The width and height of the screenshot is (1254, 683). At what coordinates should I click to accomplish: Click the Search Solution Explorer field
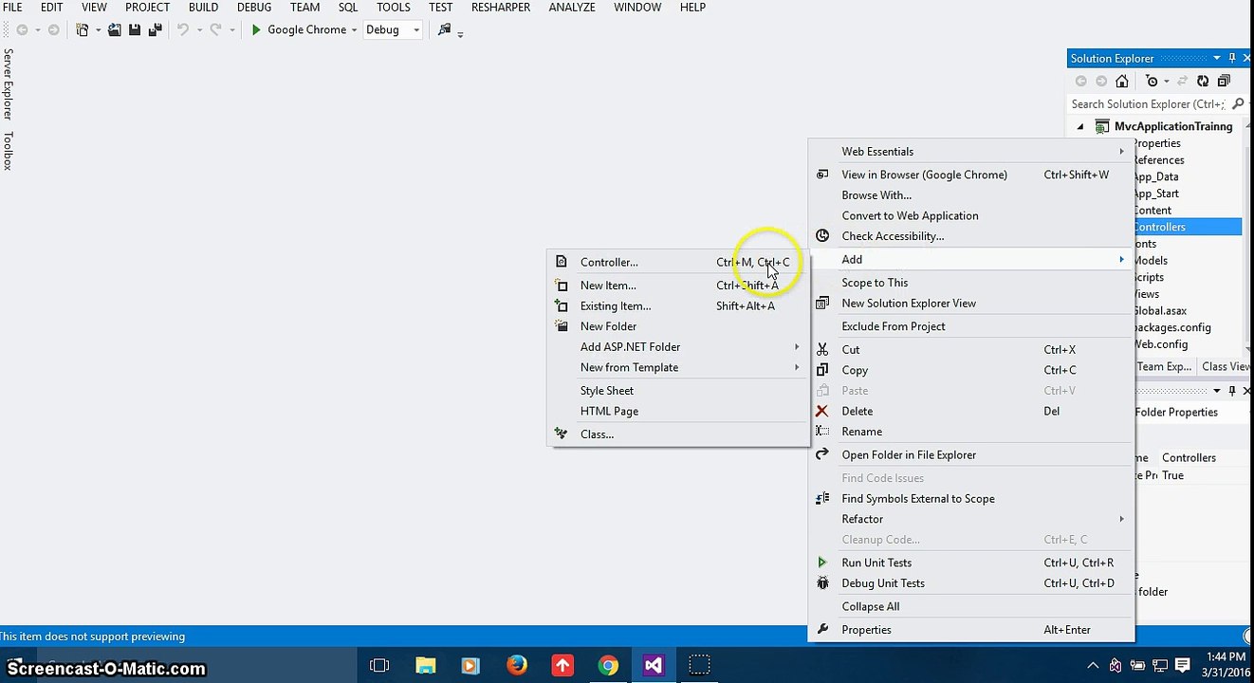(1148, 104)
